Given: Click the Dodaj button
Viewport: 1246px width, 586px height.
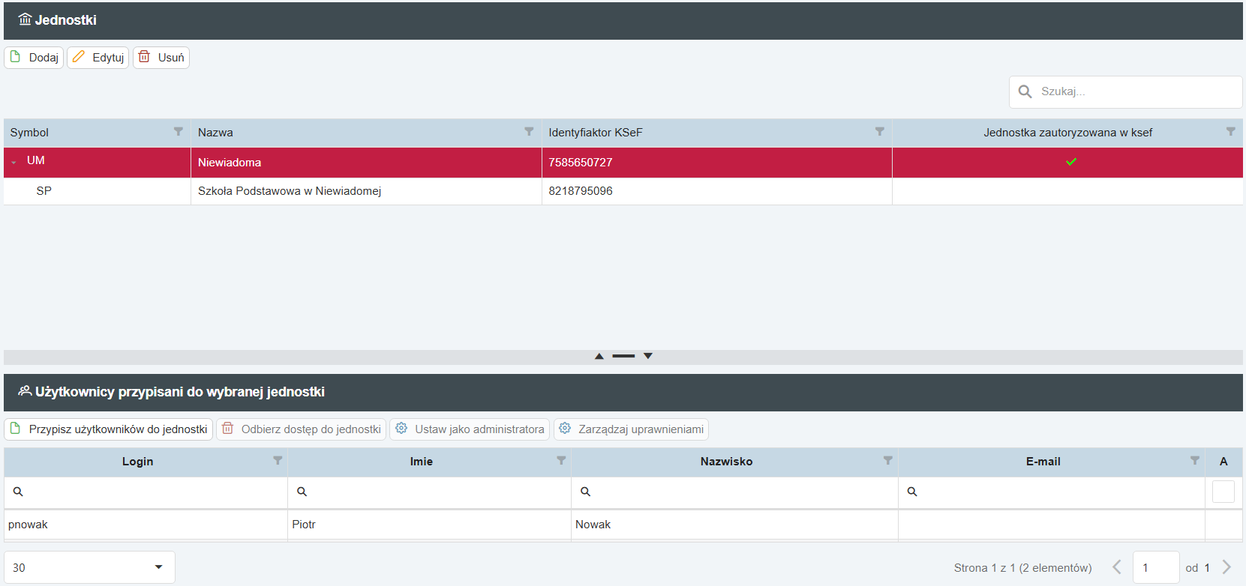Looking at the screenshot, I should click(x=34, y=58).
